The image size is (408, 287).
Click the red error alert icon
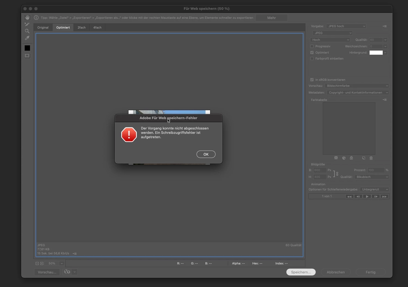pos(129,134)
